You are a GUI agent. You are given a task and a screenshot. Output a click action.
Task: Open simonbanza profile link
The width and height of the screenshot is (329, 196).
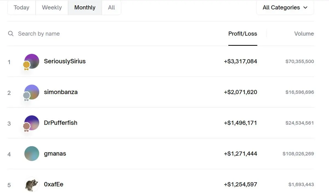point(61,92)
